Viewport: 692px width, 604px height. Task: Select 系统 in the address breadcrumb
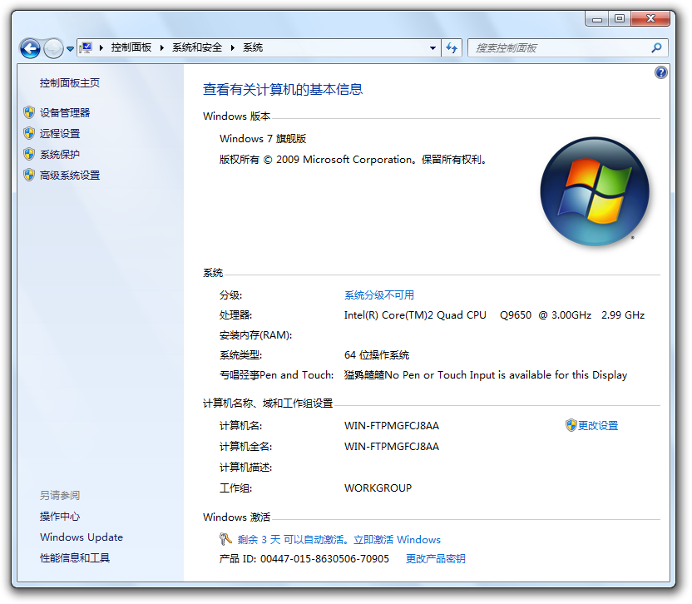point(253,47)
